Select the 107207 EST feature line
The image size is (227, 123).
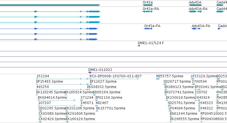pyautogui.click(x=56, y=106)
